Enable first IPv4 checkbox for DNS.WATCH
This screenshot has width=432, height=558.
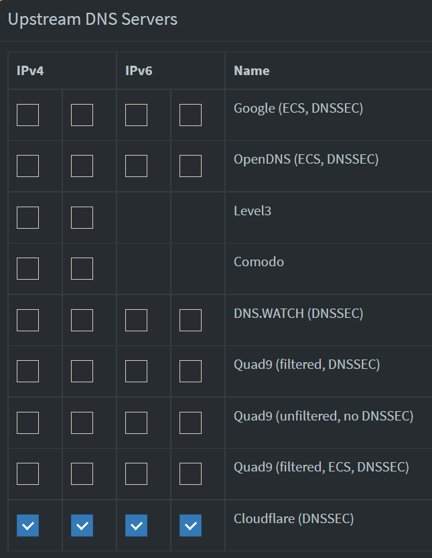pyautogui.click(x=27, y=320)
